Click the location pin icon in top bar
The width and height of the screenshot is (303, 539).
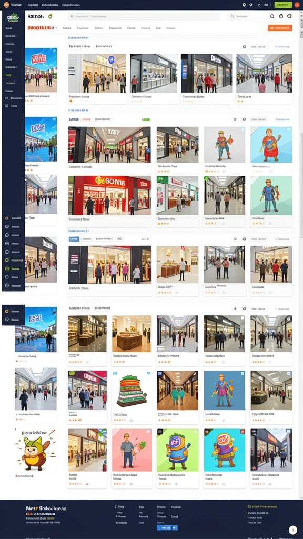click(244, 5)
